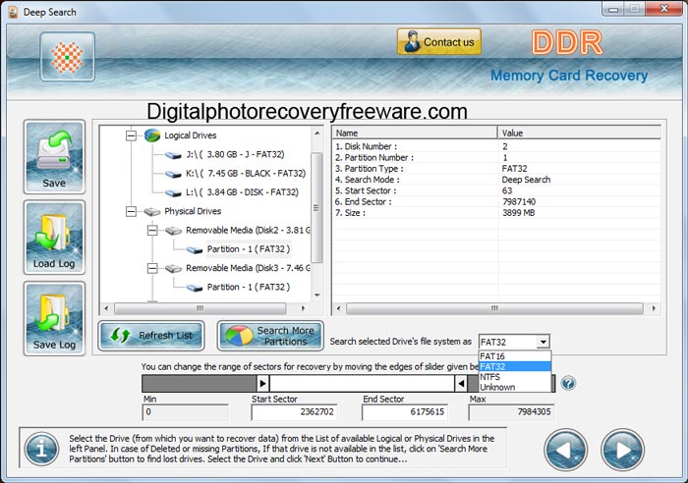The image size is (688, 483).
Task: Click the tree horizontal scroll left arrow
Action: [x=106, y=308]
